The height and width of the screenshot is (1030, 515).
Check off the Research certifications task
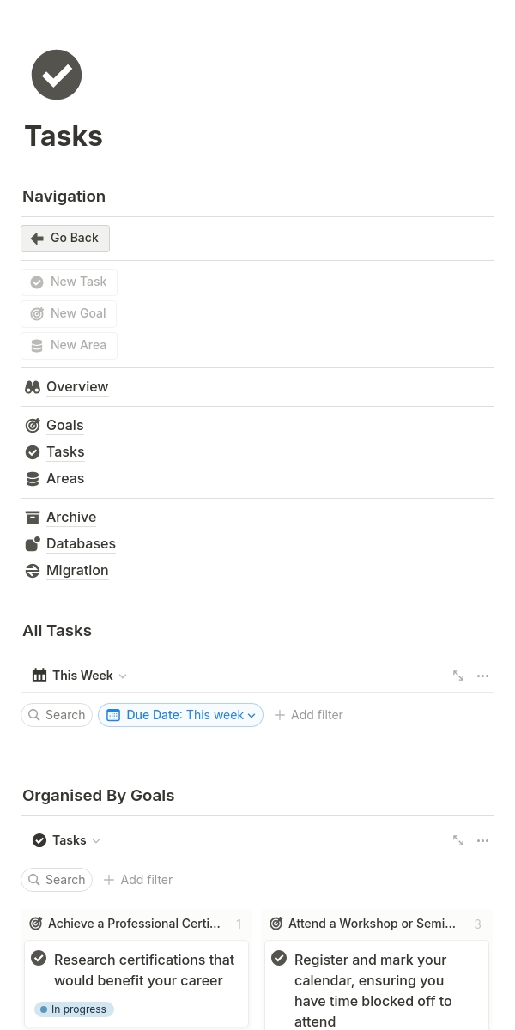39,958
